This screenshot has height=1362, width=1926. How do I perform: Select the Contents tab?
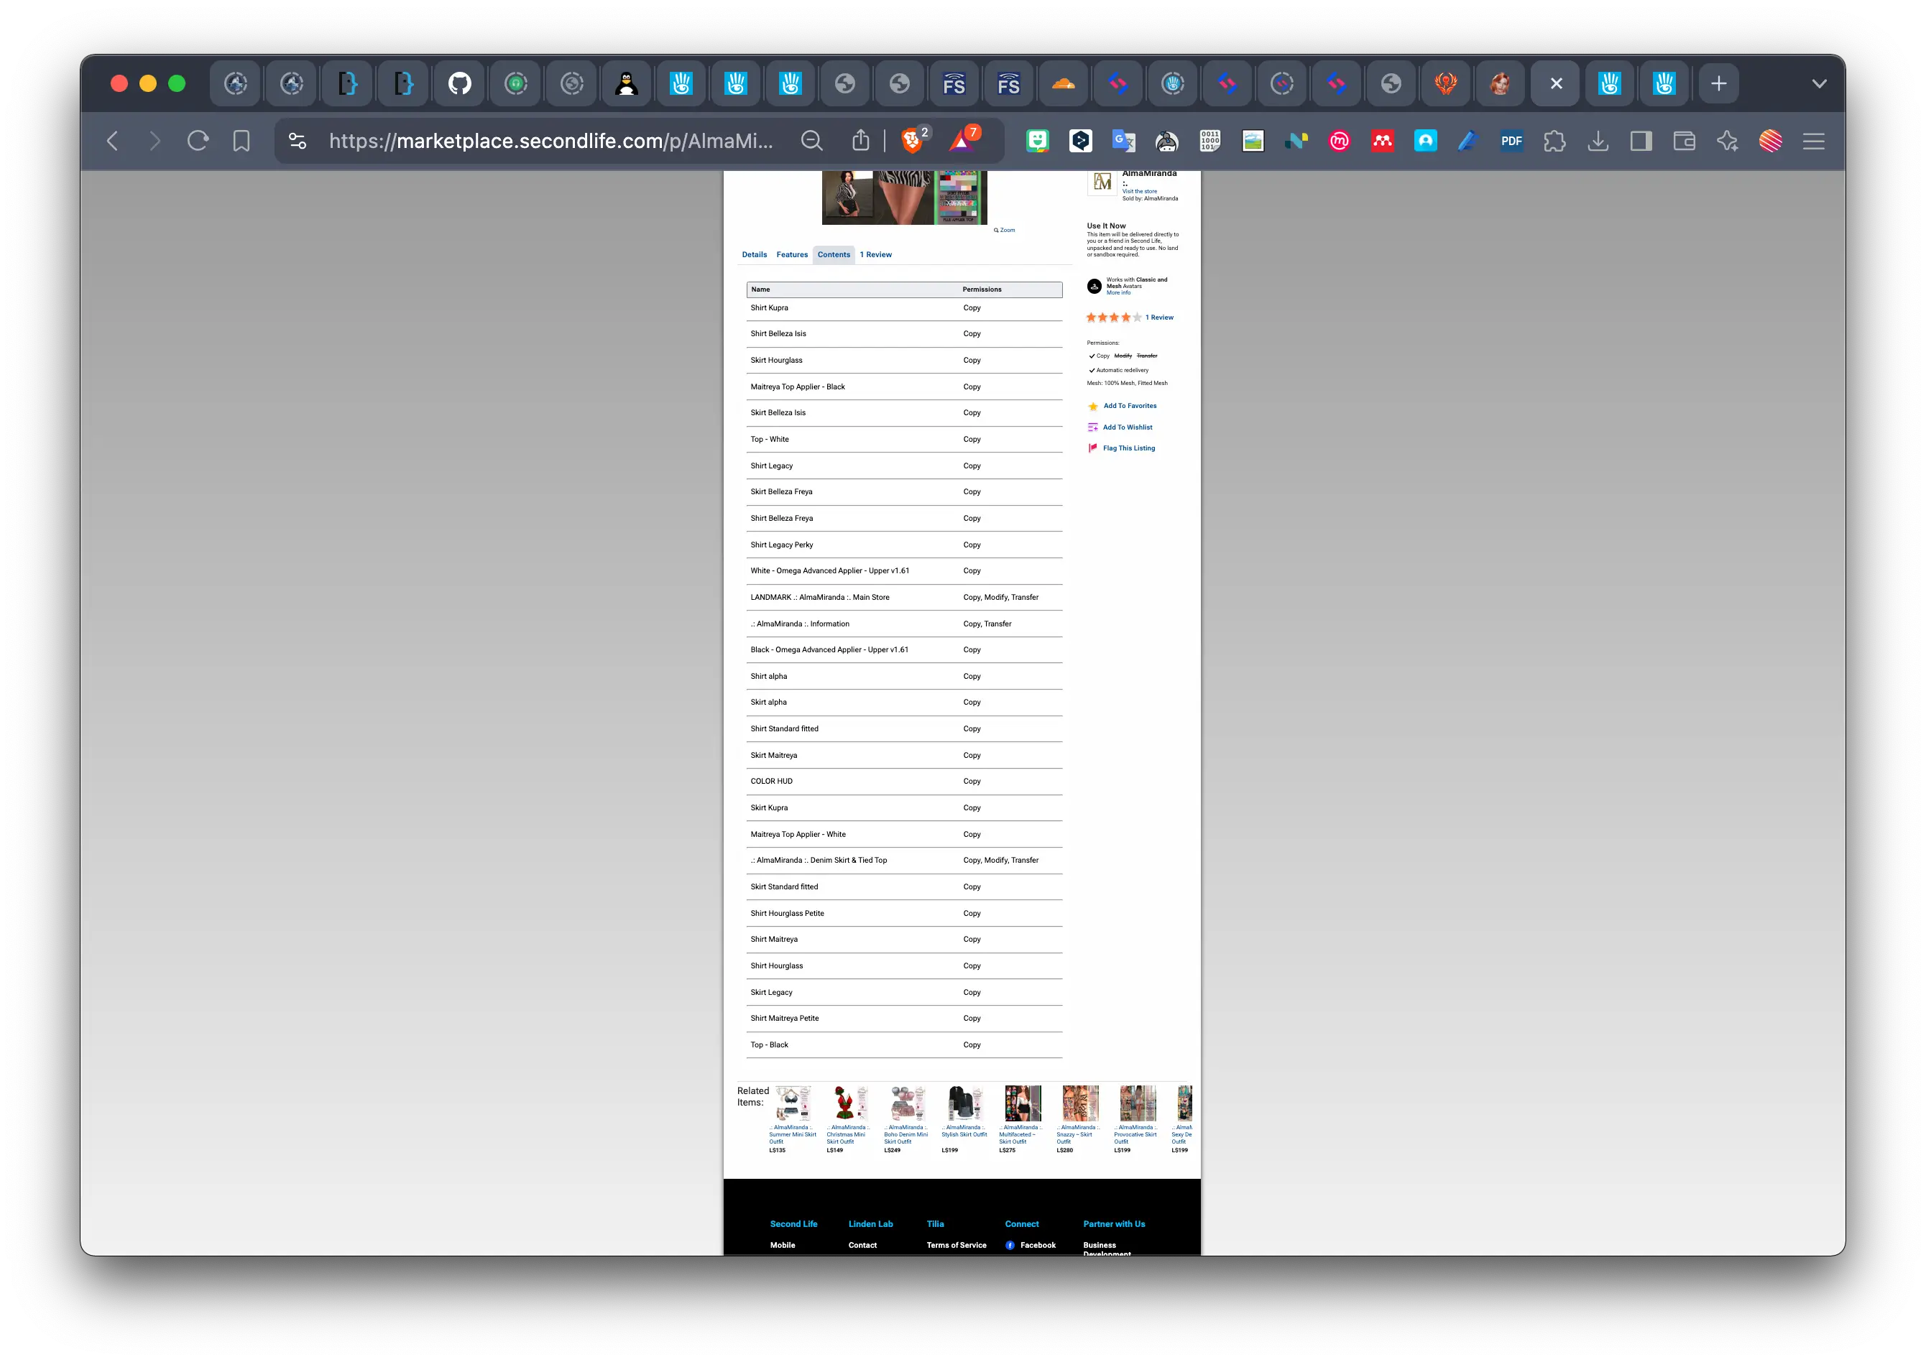point(834,254)
